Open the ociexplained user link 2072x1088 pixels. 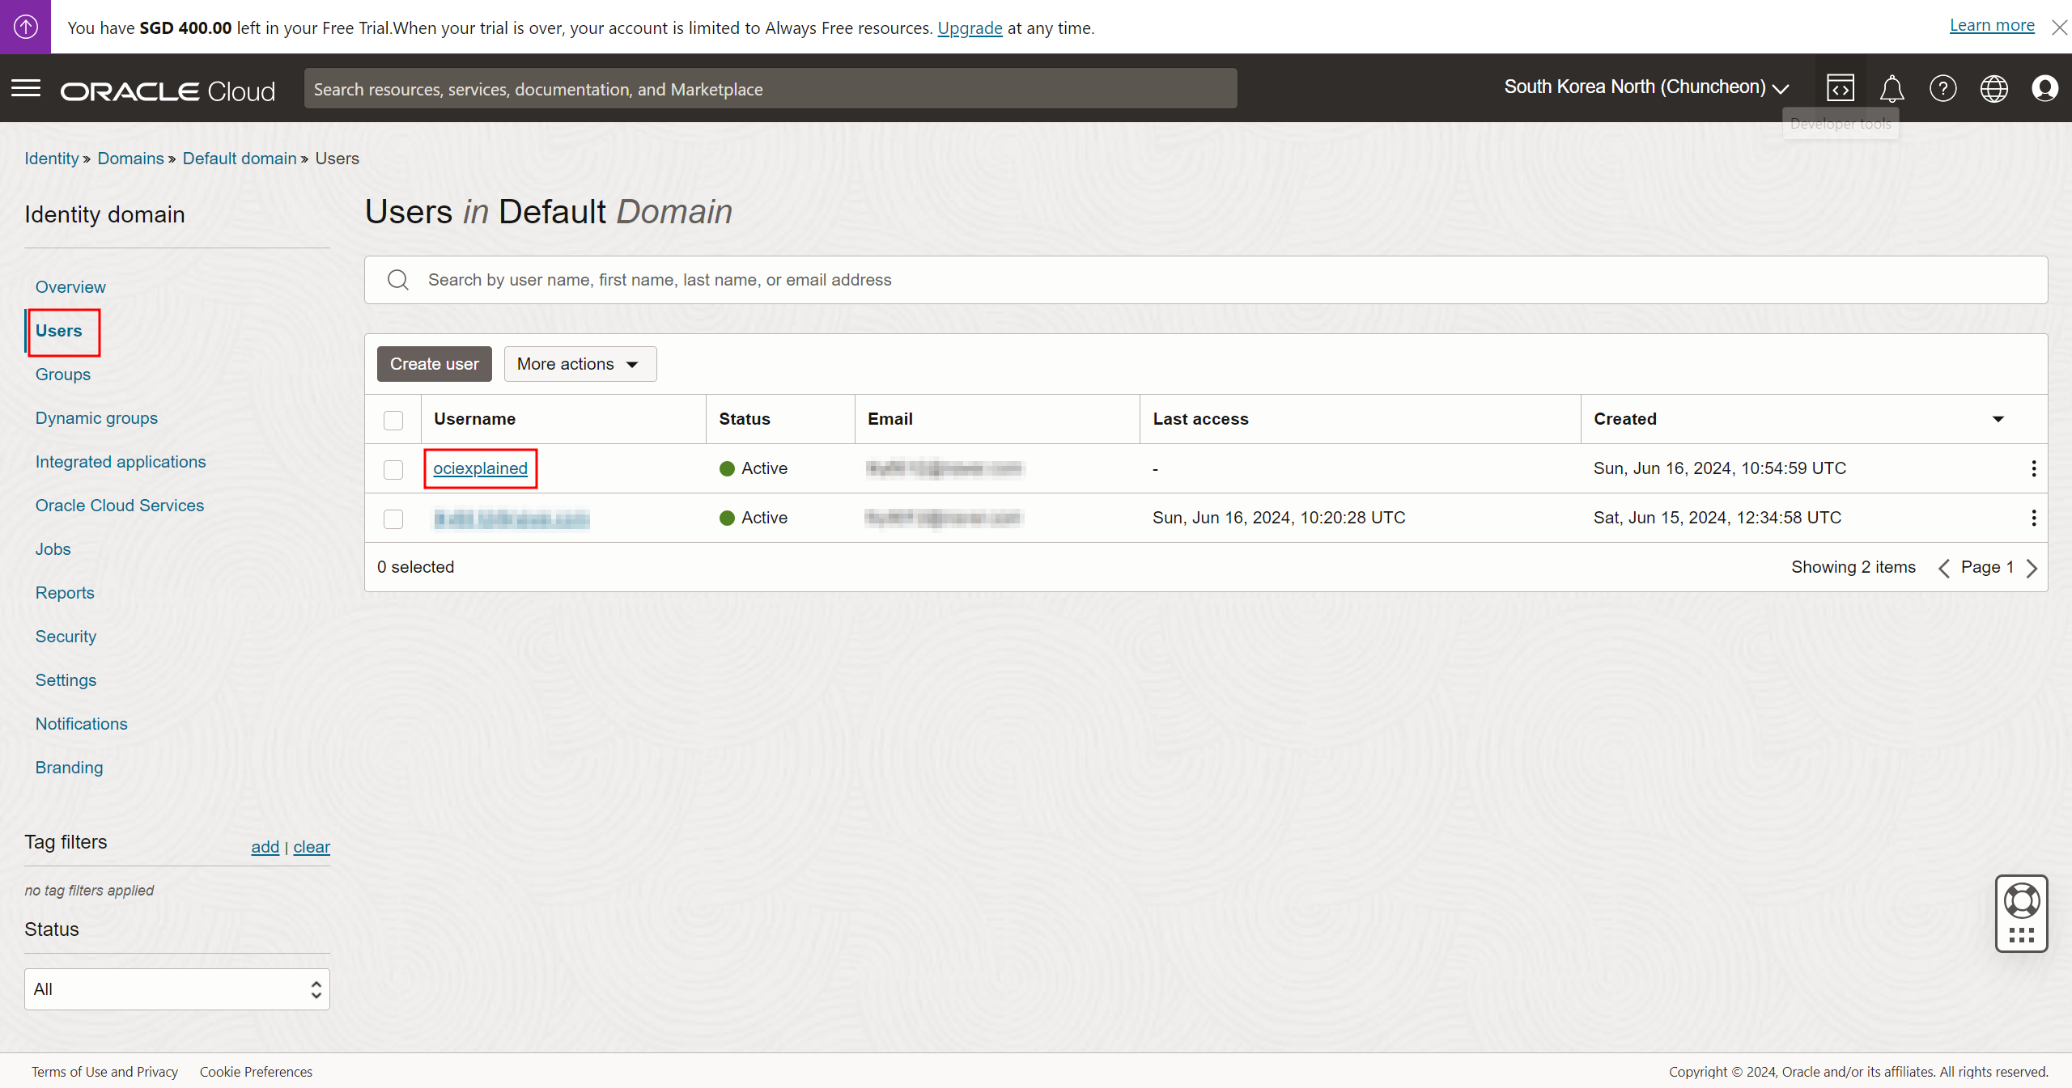pos(480,468)
